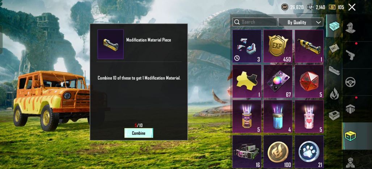The image size is (372, 169).
Task: Select the red crystal dice item
Action: (x=309, y=81)
